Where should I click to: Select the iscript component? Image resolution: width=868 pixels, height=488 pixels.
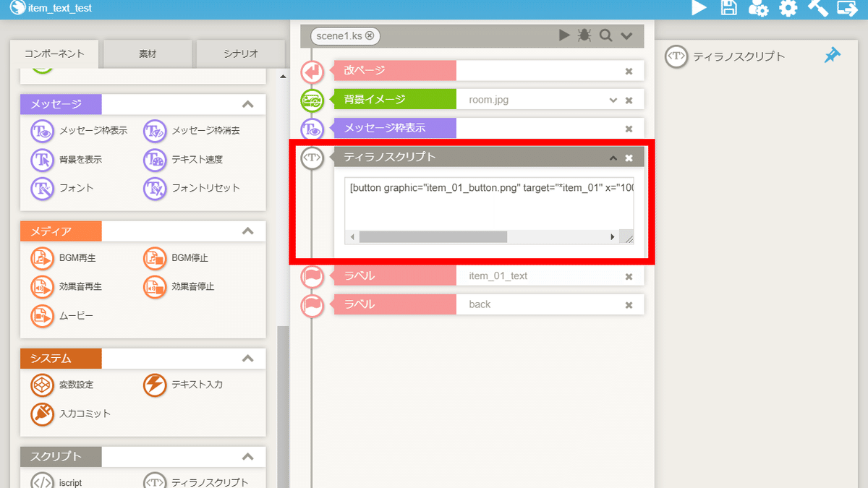[x=56, y=482]
